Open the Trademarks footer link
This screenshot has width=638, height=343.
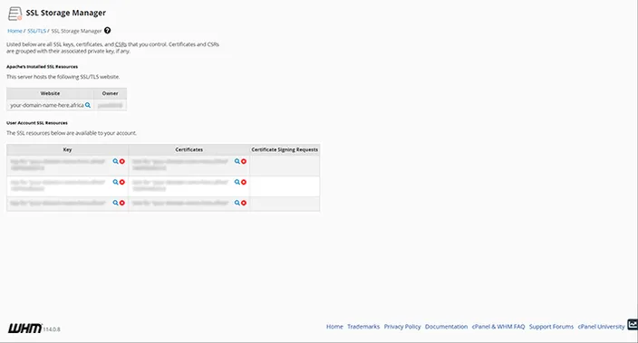tap(363, 327)
